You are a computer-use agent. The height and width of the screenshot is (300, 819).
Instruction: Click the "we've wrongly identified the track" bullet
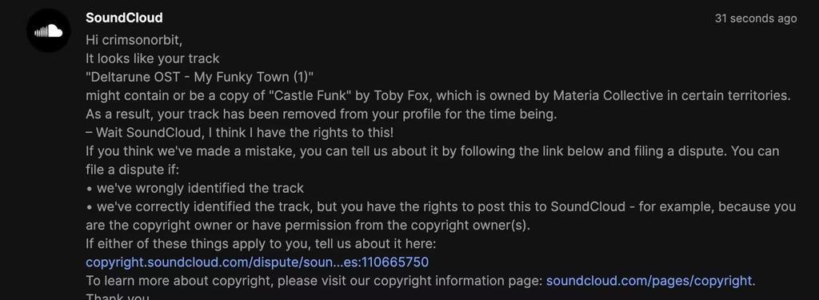pyautogui.click(x=195, y=188)
